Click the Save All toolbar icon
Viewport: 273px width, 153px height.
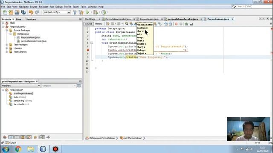[23, 12]
